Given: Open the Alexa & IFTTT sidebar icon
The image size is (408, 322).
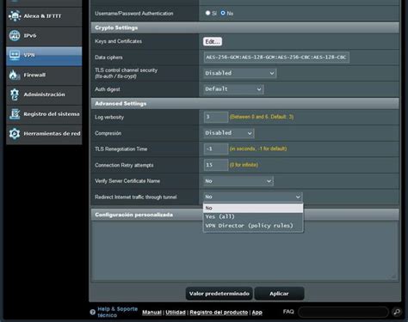Looking at the screenshot, I should coord(15,16).
